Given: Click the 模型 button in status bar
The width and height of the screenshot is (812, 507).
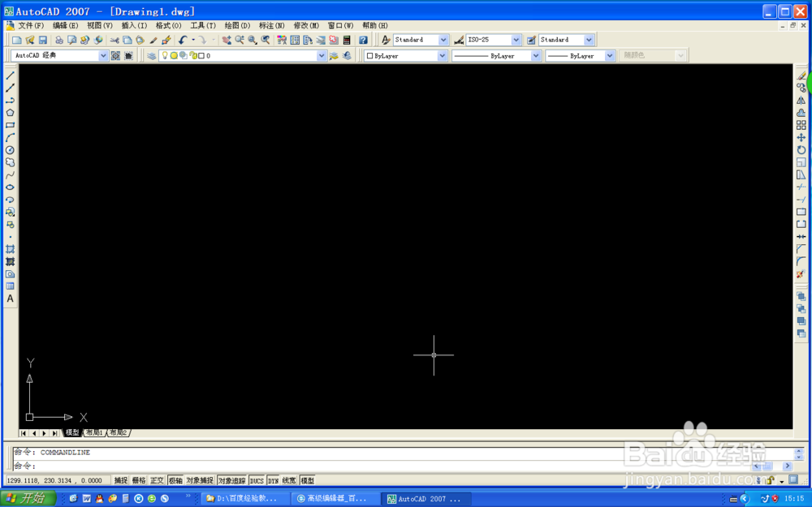Looking at the screenshot, I should pos(307,480).
